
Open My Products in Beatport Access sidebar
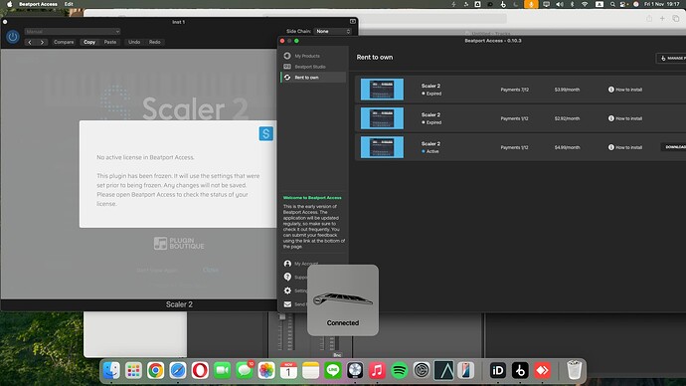(307, 56)
